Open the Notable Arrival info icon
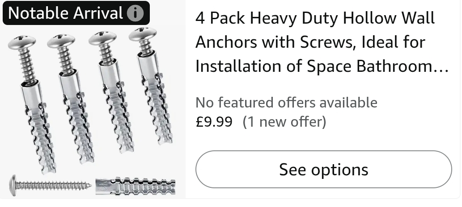Viewport: 462px width, 207px height. click(135, 13)
